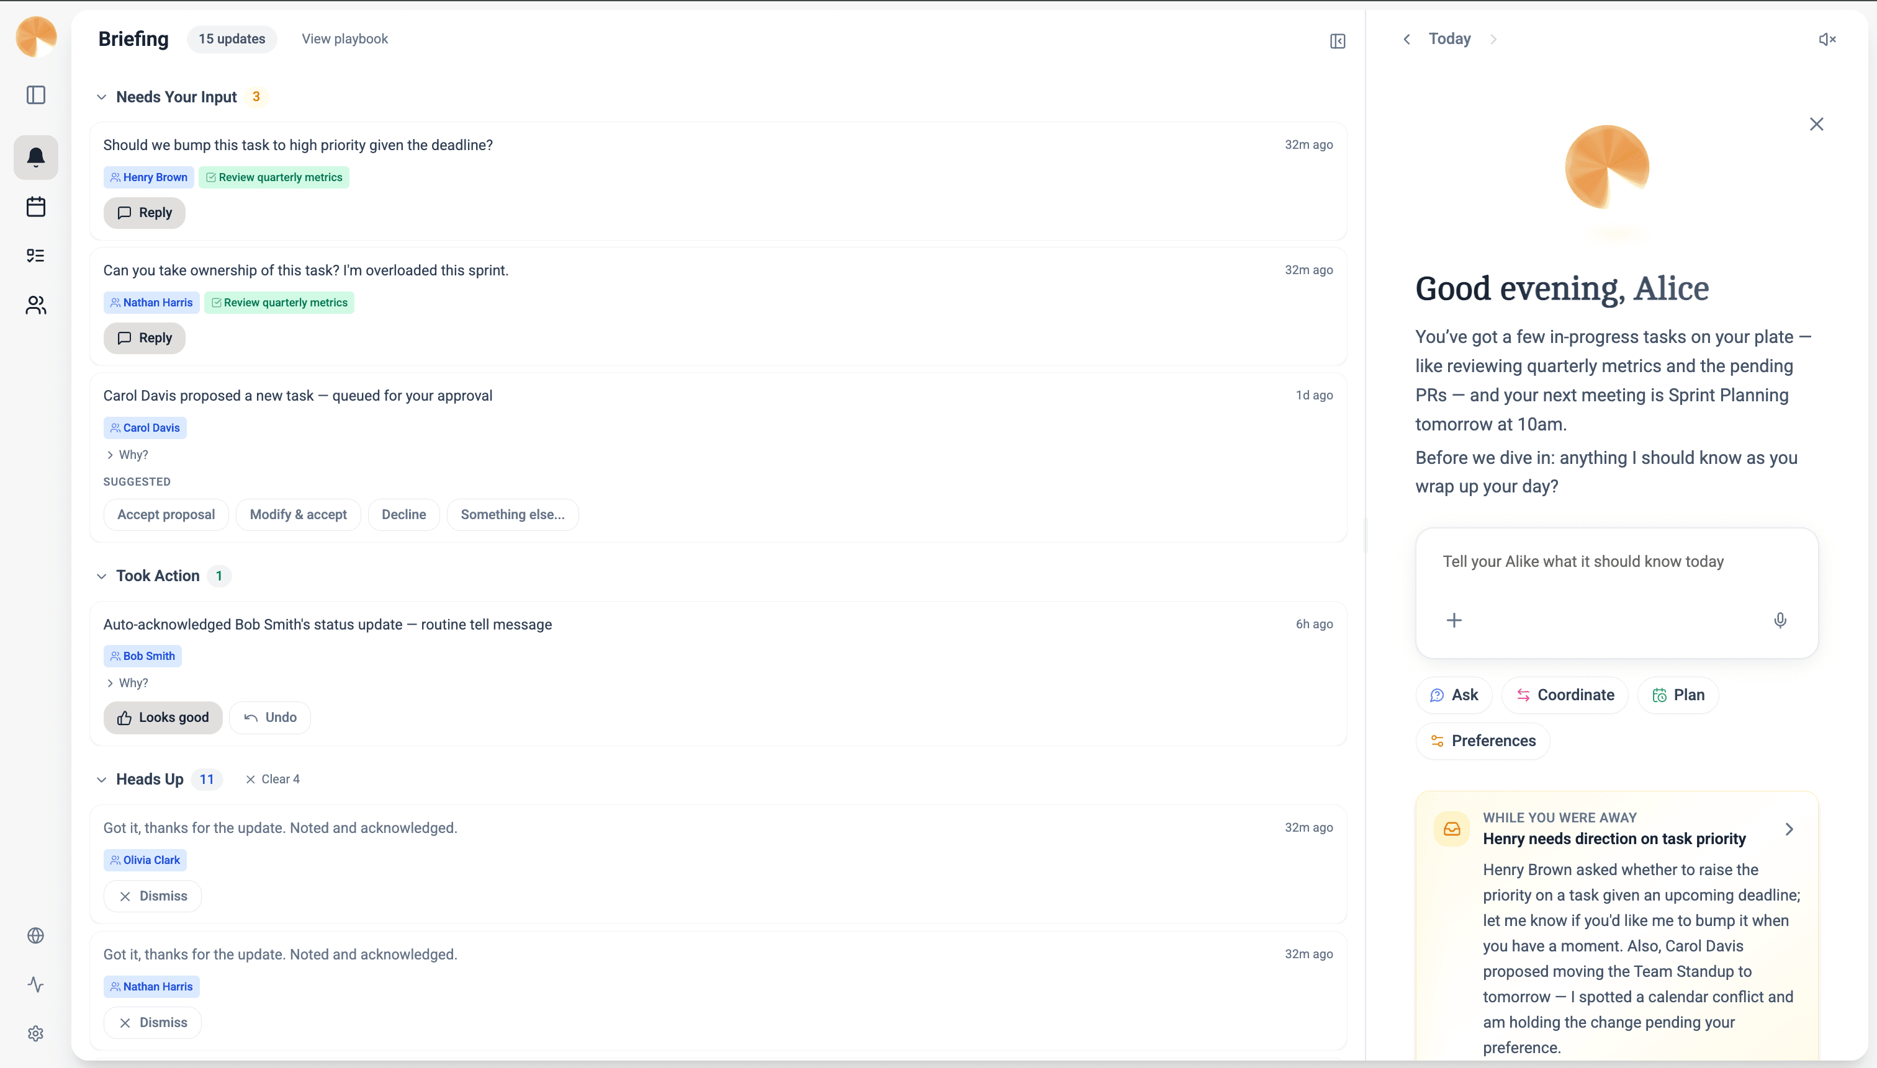Screen dimensions: 1877x1068
Task: Open the task checklist sidebar icon
Action: [35, 256]
